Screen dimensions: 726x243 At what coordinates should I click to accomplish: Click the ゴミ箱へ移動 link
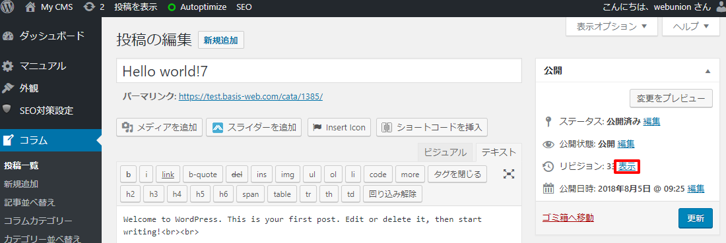tap(568, 217)
